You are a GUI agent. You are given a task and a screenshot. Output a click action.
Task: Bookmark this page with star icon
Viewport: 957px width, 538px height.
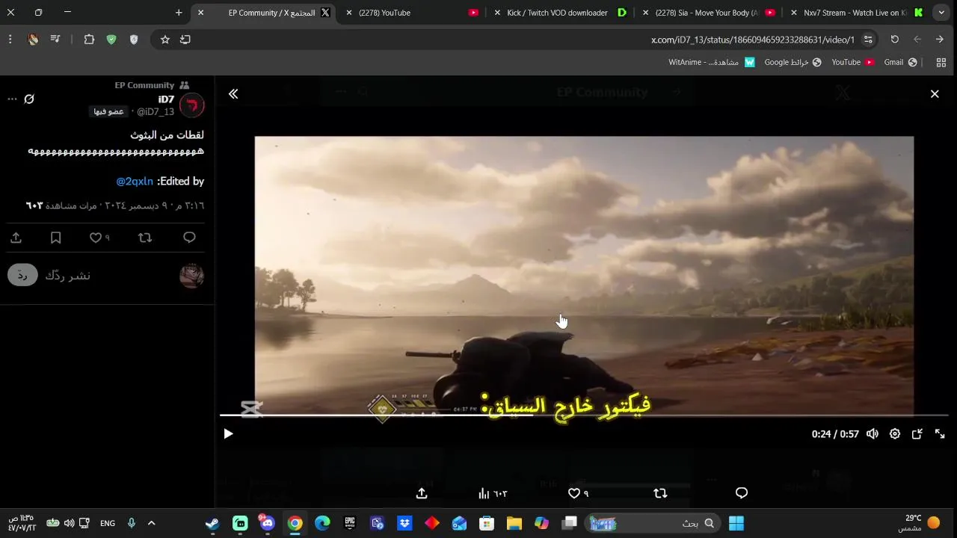click(165, 40)
